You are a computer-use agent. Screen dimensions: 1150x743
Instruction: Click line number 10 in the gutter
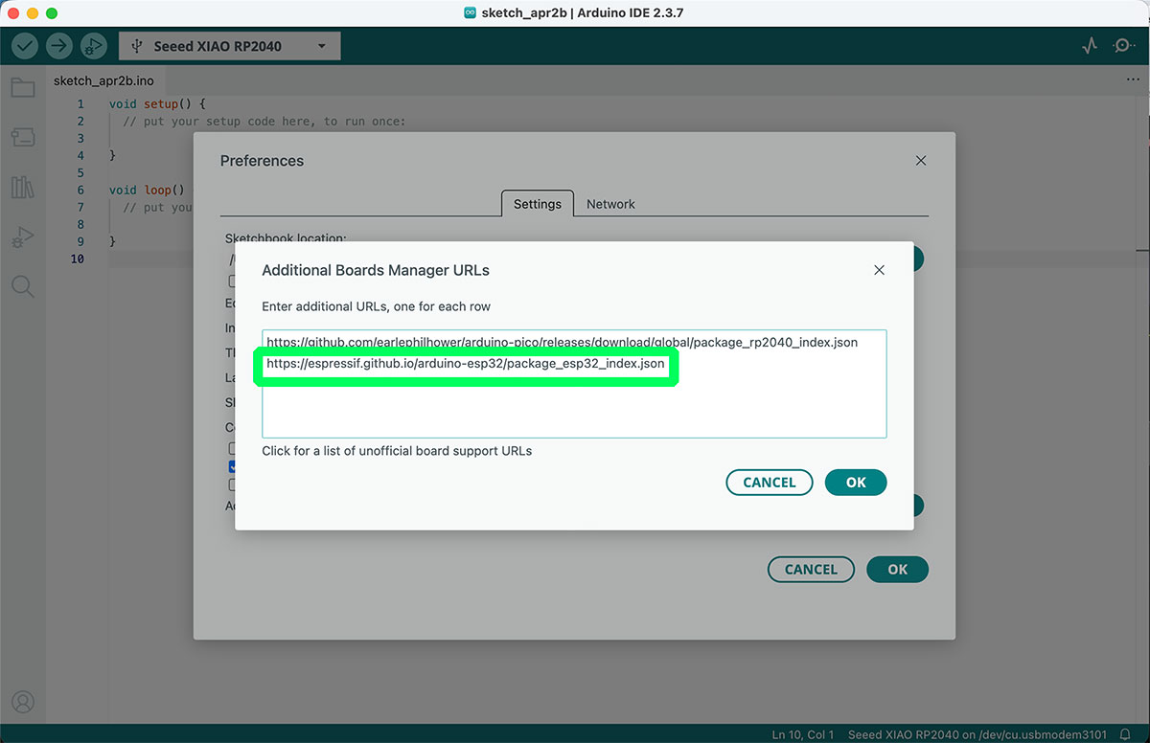(77, 259)
